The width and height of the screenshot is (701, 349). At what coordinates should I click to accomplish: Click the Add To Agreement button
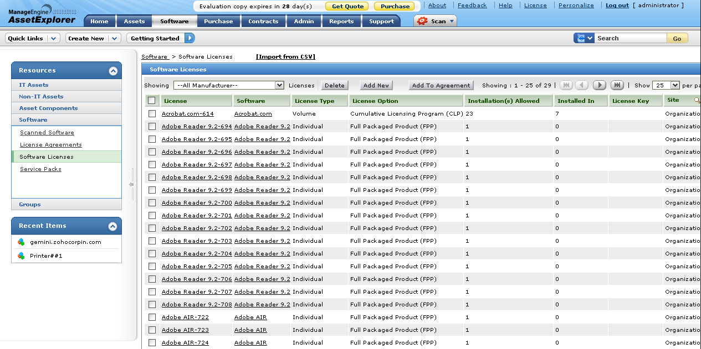[x=441, y=85]
